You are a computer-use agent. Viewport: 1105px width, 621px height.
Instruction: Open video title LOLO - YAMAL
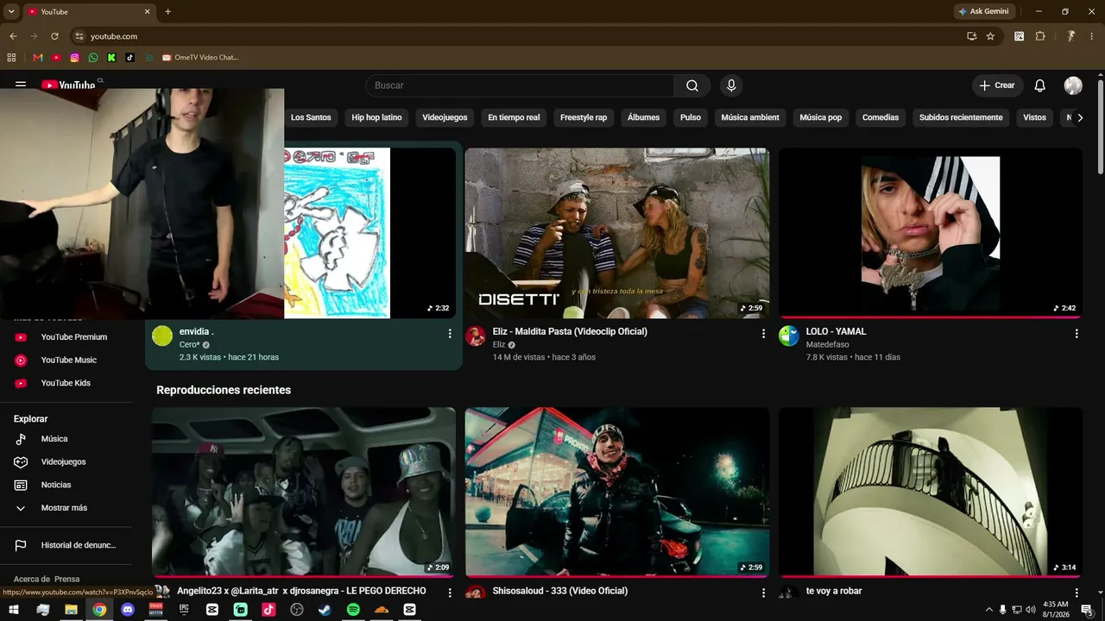pyautogui.click(x=836, y=331)
